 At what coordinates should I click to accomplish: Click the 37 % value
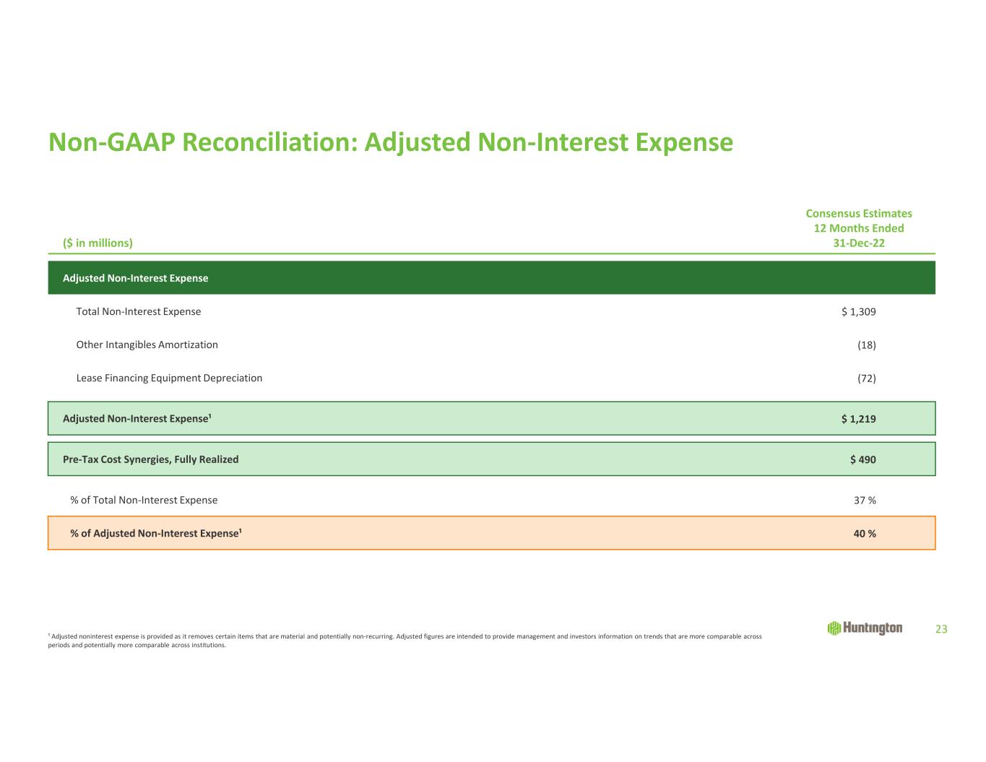click(x=865, y=500)
